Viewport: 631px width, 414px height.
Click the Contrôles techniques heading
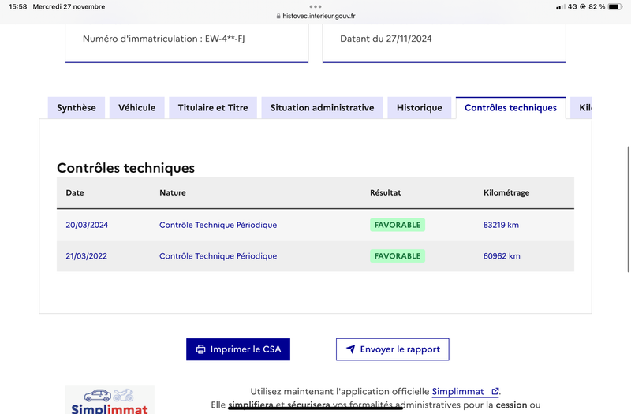click(125, 168)
